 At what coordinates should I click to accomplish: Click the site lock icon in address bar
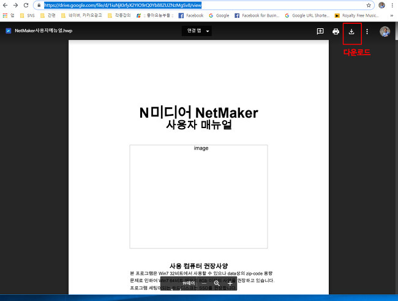pyautogui.click(x=39, y=5)
